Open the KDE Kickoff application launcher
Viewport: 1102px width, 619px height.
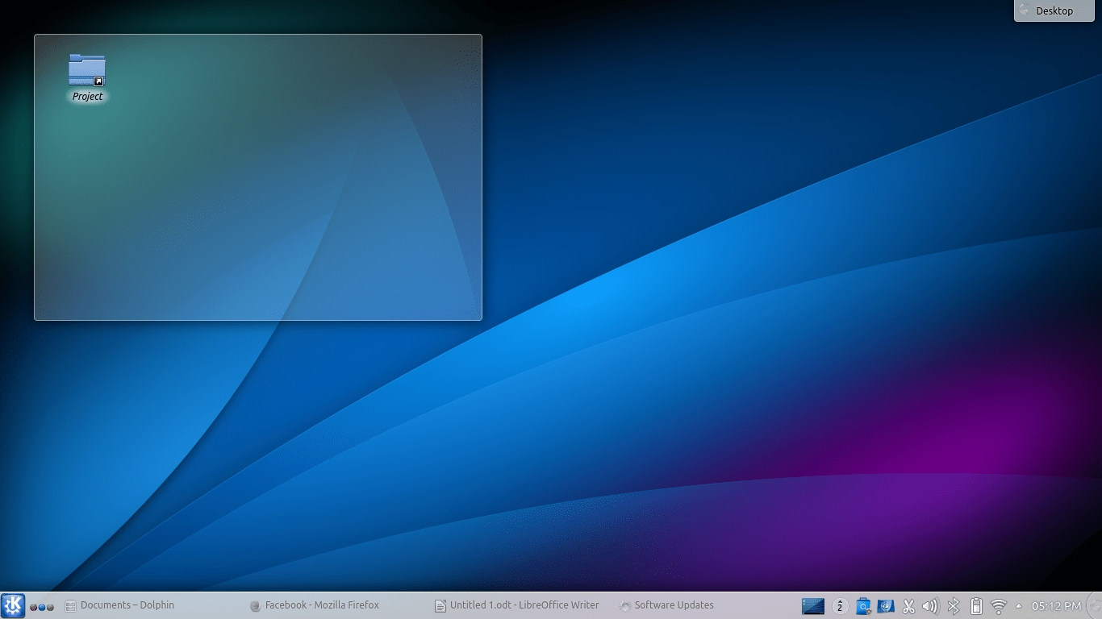pos(13,605)
